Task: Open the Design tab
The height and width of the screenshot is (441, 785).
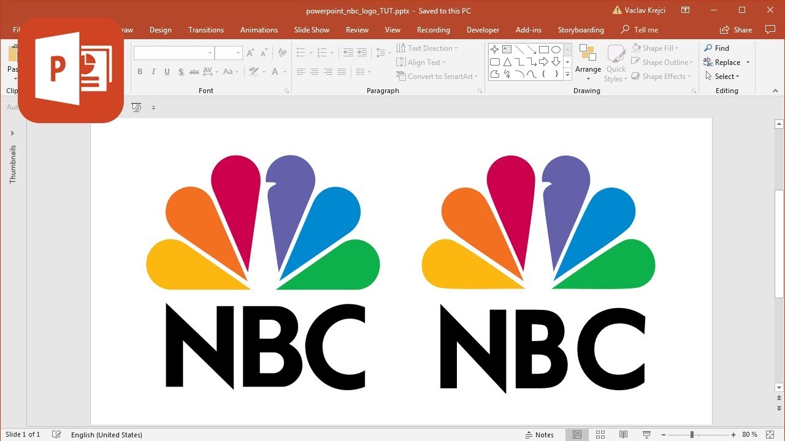Action: 160,29
